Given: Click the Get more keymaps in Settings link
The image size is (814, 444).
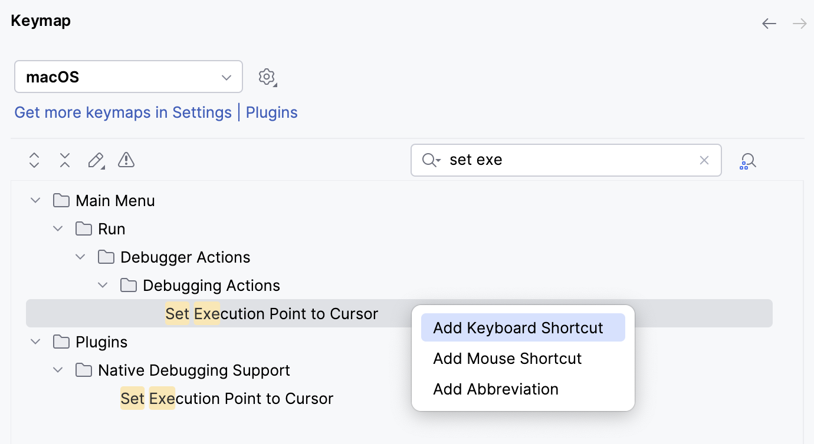Looking at the screenshot, I should tap(123, 112).
